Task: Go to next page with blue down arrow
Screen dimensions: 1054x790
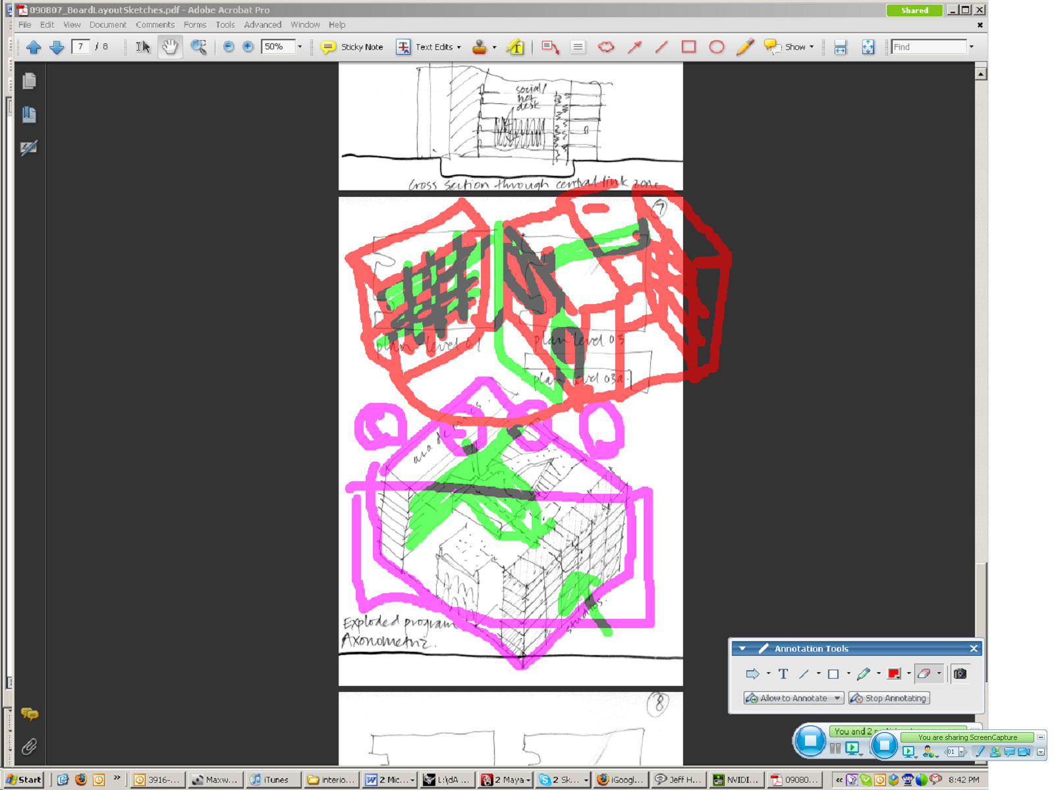Action: click(x=57, y=47)
